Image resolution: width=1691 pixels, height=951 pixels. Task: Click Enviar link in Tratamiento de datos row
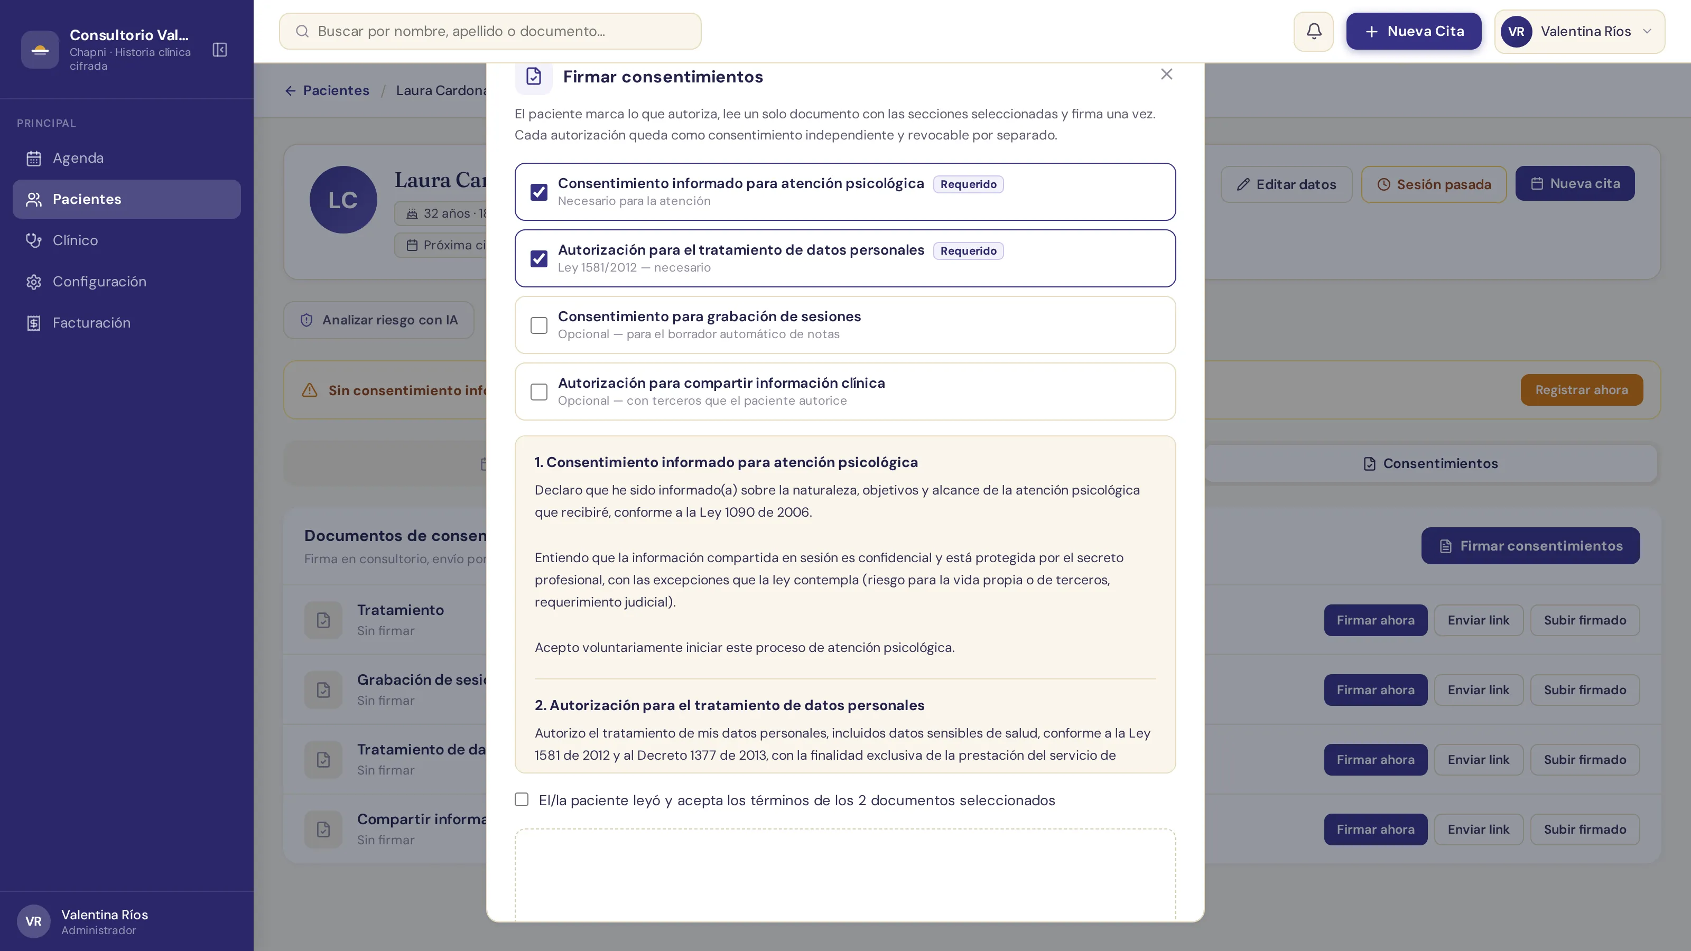(1479, 760)
